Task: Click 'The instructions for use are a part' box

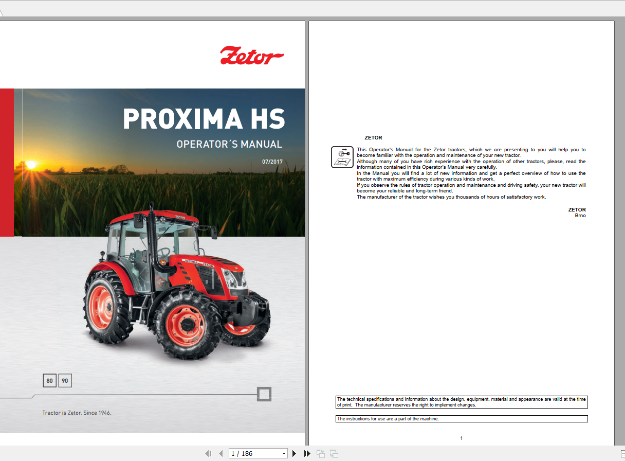Action: (x=462, y=419)
